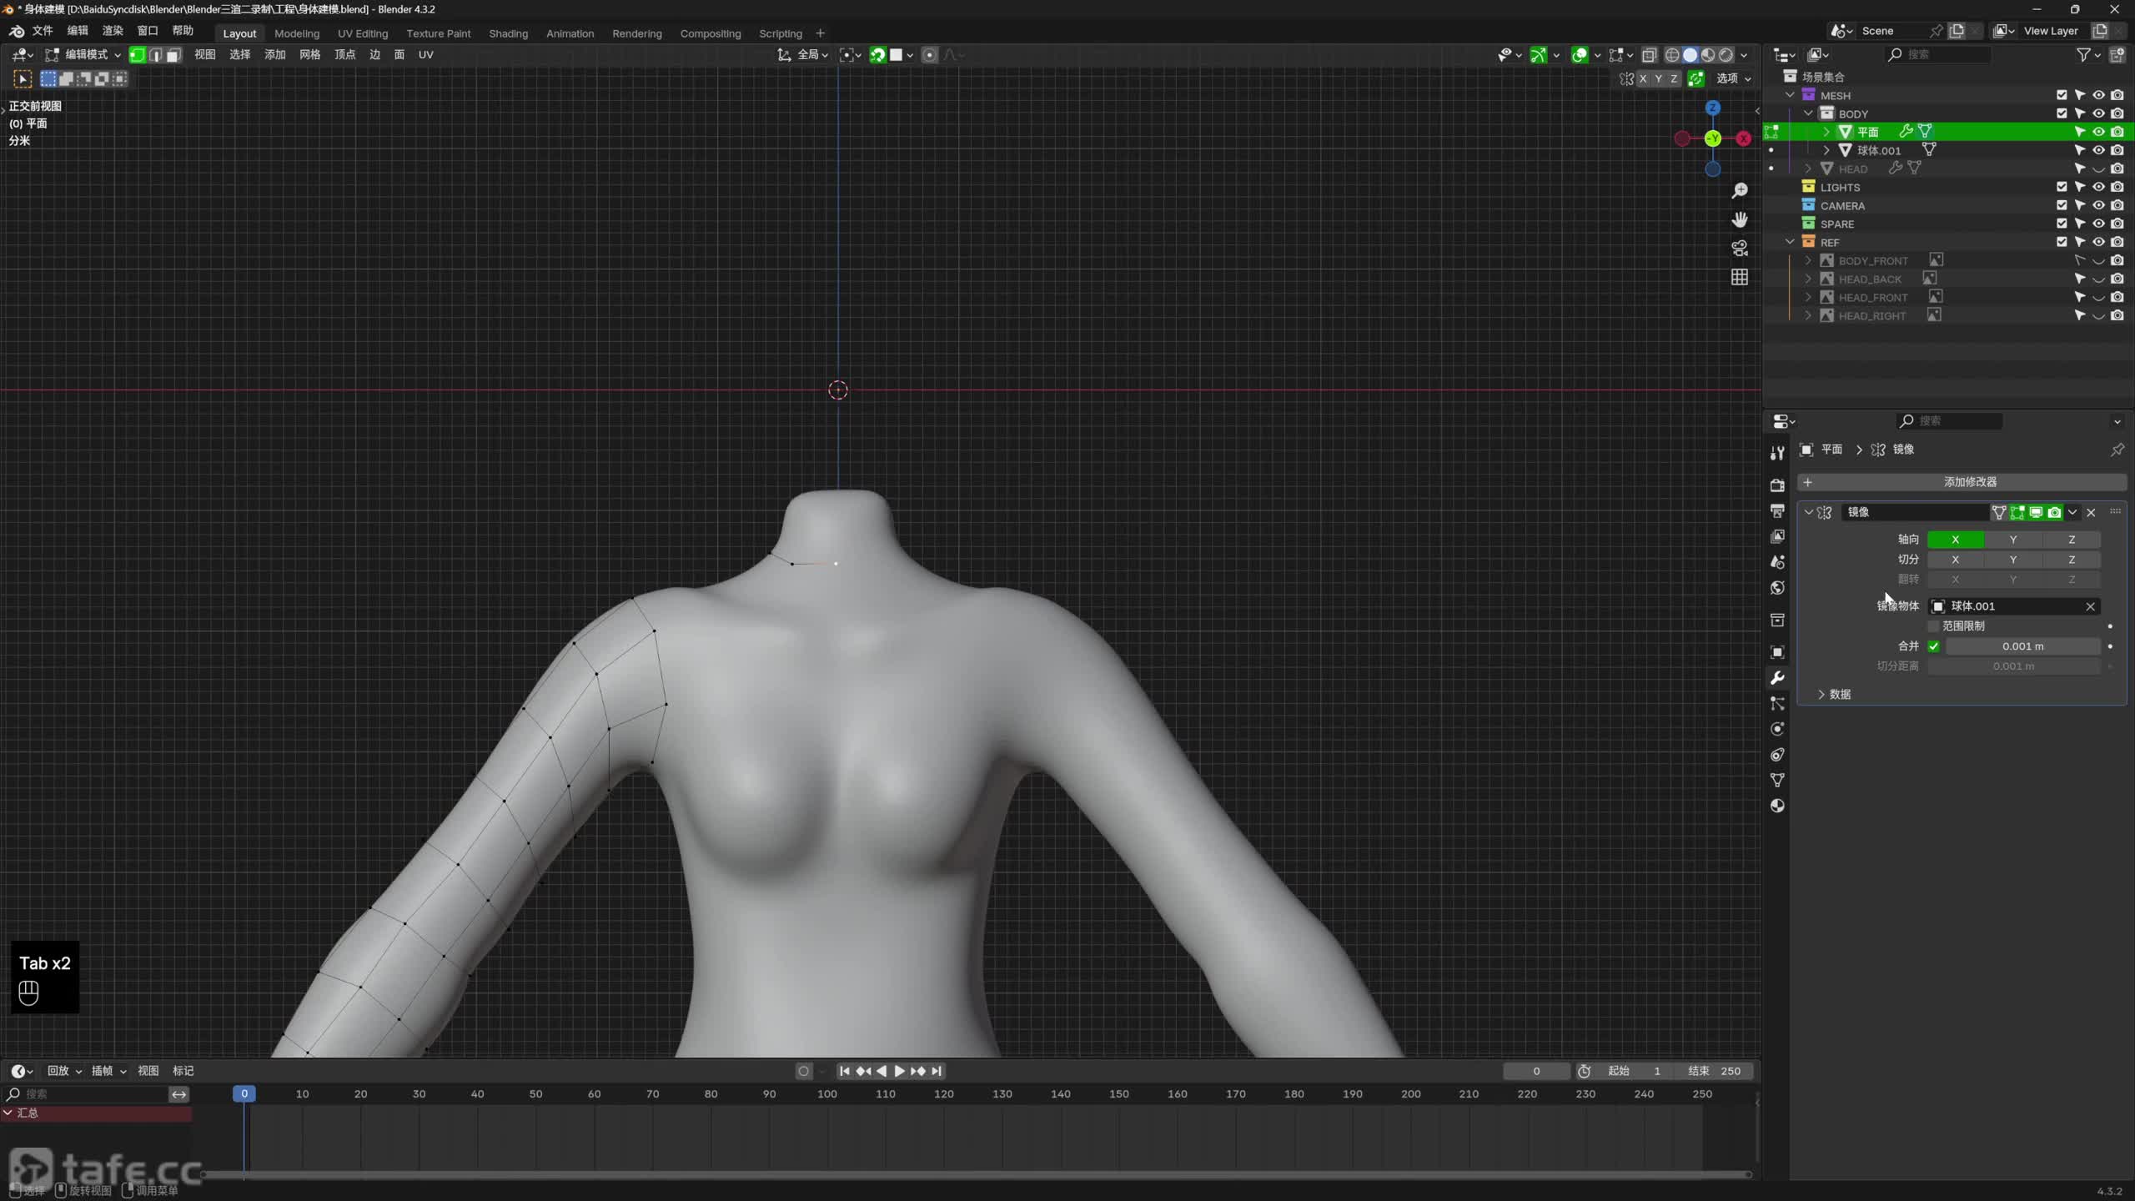
Task: Switch orthographic/perspective grid icon
Action: click(x=1739, y=277)
